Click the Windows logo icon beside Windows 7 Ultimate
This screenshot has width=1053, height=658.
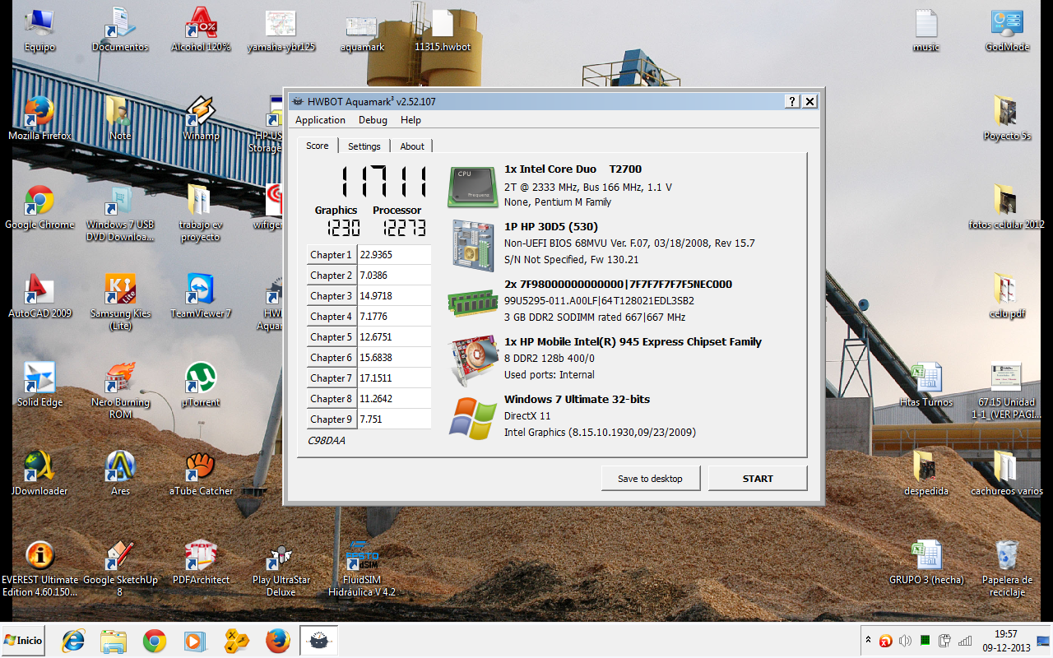473,418
